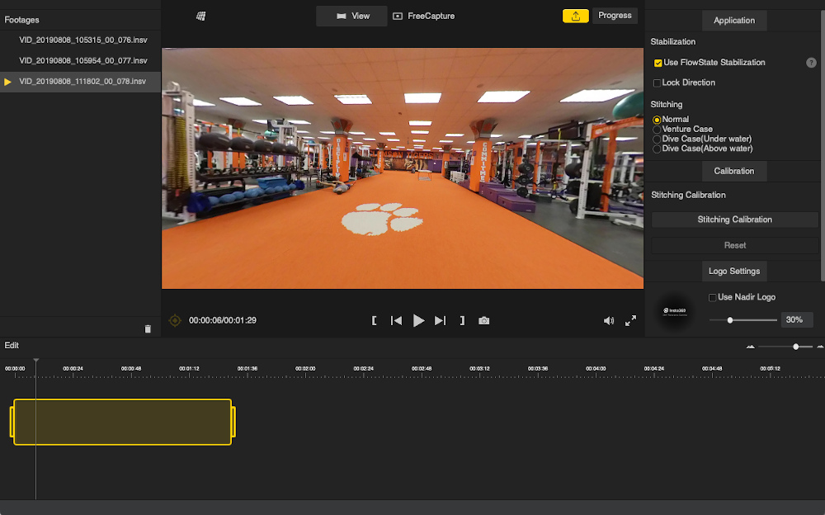The image size is (825, 515).
Task: Take a snapshot with the camera icon
Action: point(484,321)
